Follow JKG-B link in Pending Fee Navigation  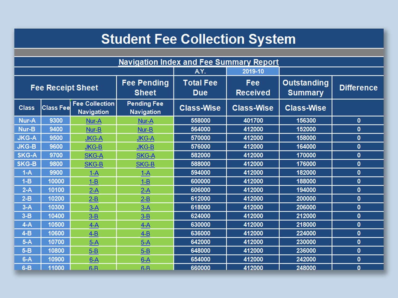point(145,147)
